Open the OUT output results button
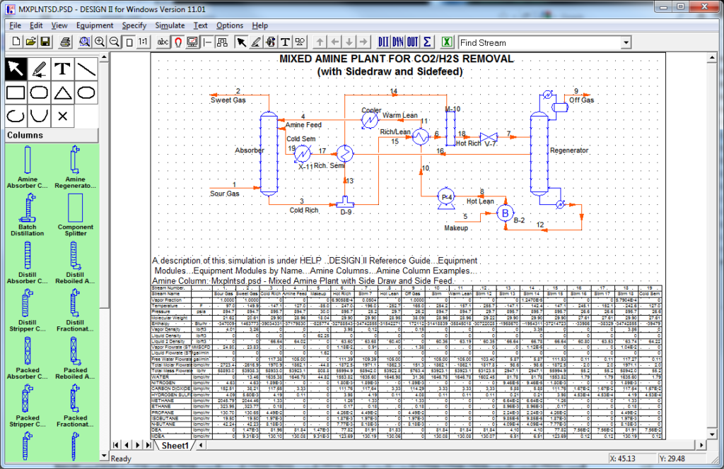Viewport: 724px width, 469px height. (413, 42)
